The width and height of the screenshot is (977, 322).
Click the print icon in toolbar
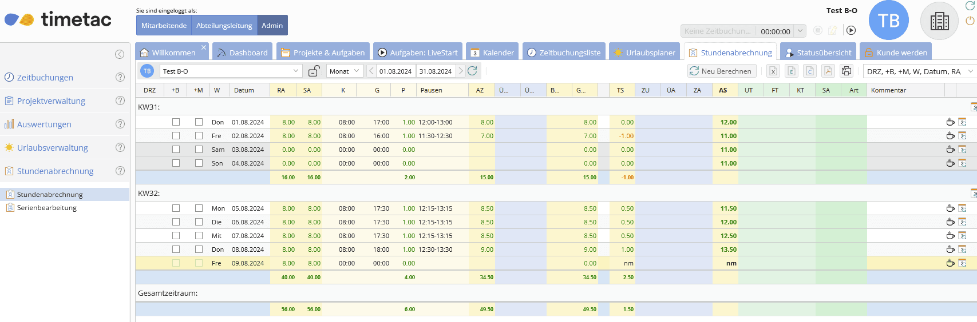click(x=846, y=71)
